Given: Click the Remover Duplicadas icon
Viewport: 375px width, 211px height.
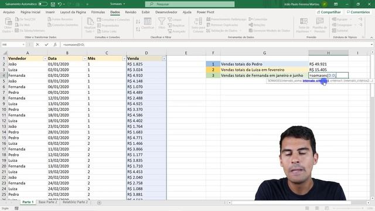Looking at the screenshot, I should (x=209, y=25).
